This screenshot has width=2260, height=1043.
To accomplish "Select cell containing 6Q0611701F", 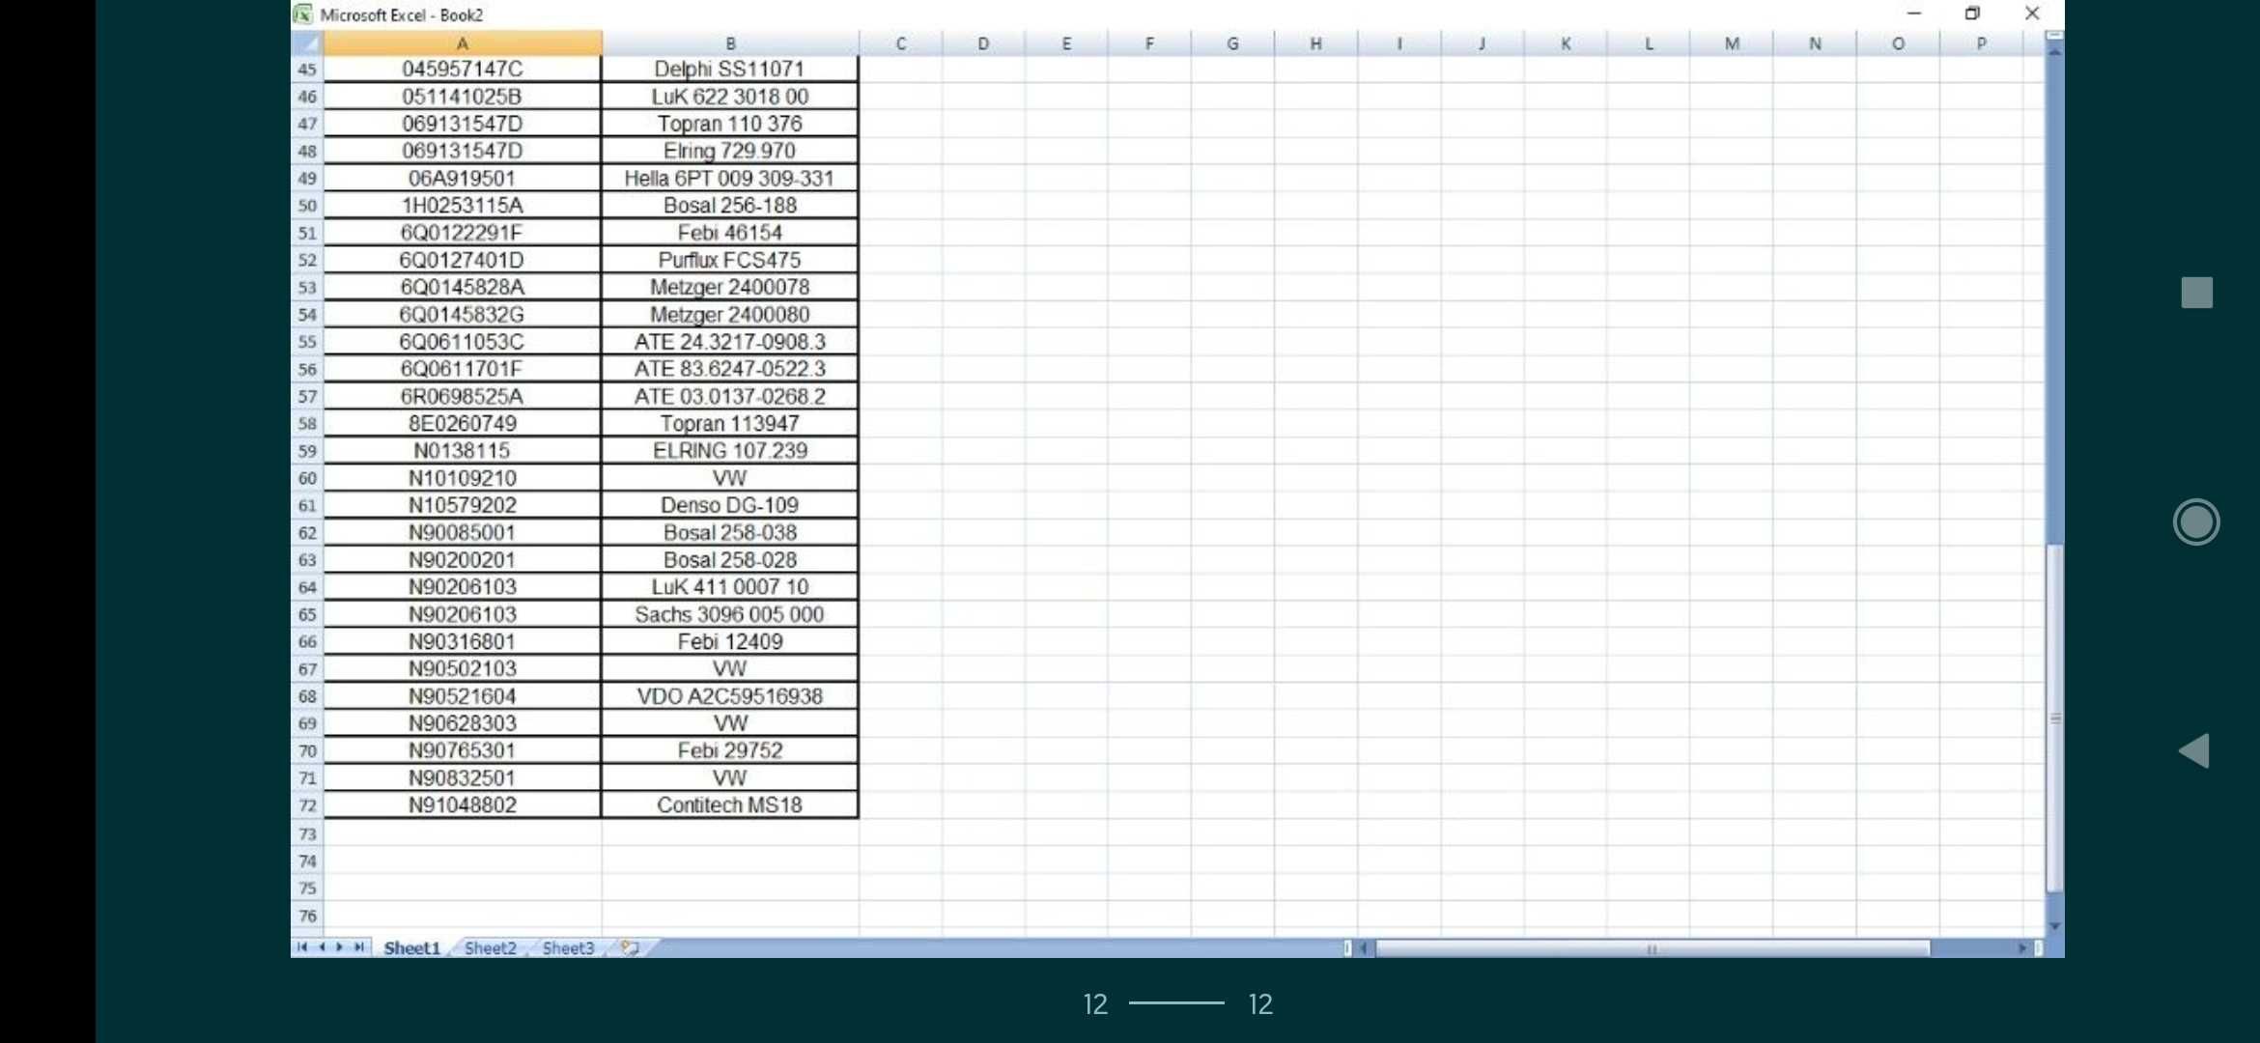I will 463,369.
